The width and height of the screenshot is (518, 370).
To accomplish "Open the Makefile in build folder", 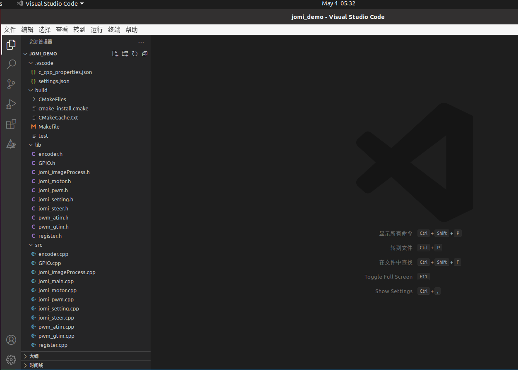I will tap(86, 127).
